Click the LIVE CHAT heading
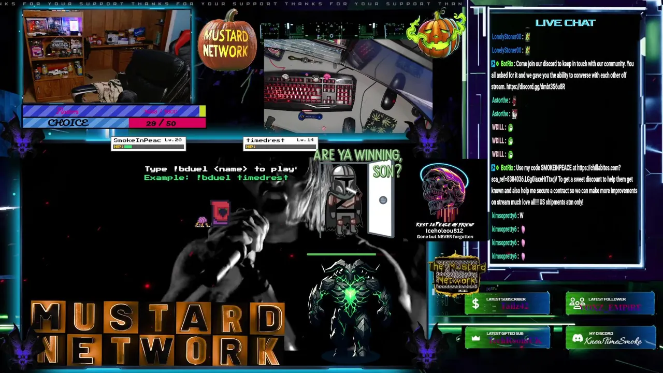663x373 pixels. coord(565,23)
